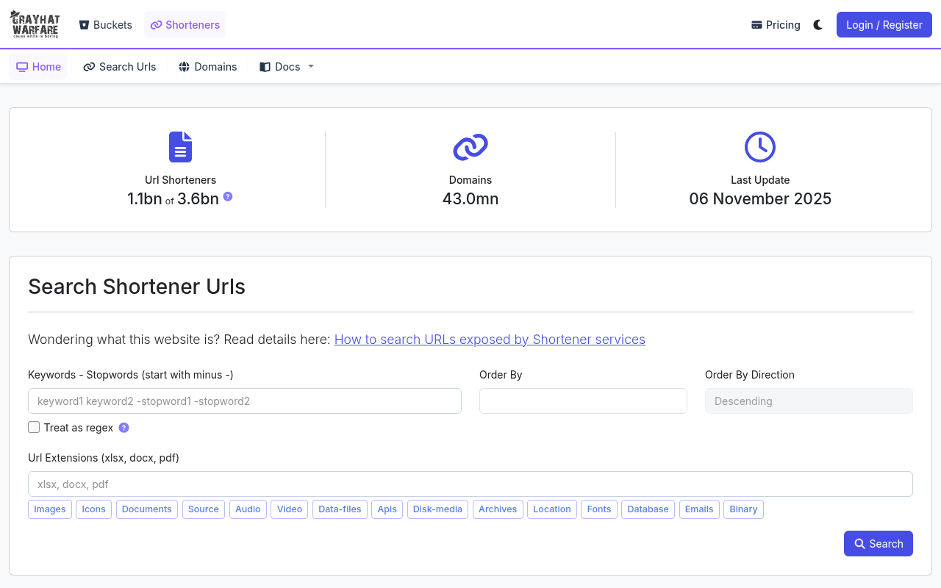Click the Keywords input field
This screenshot has width=941, height=588.
pyautogui.click(x=245, y=401)
